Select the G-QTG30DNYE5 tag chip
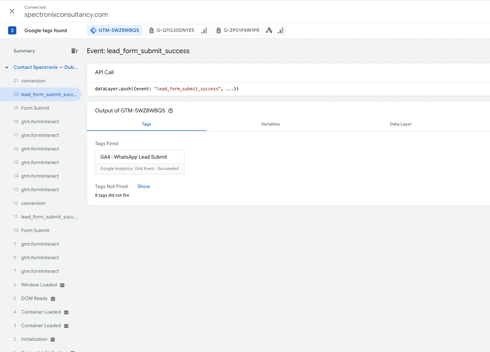 [172, 30]
